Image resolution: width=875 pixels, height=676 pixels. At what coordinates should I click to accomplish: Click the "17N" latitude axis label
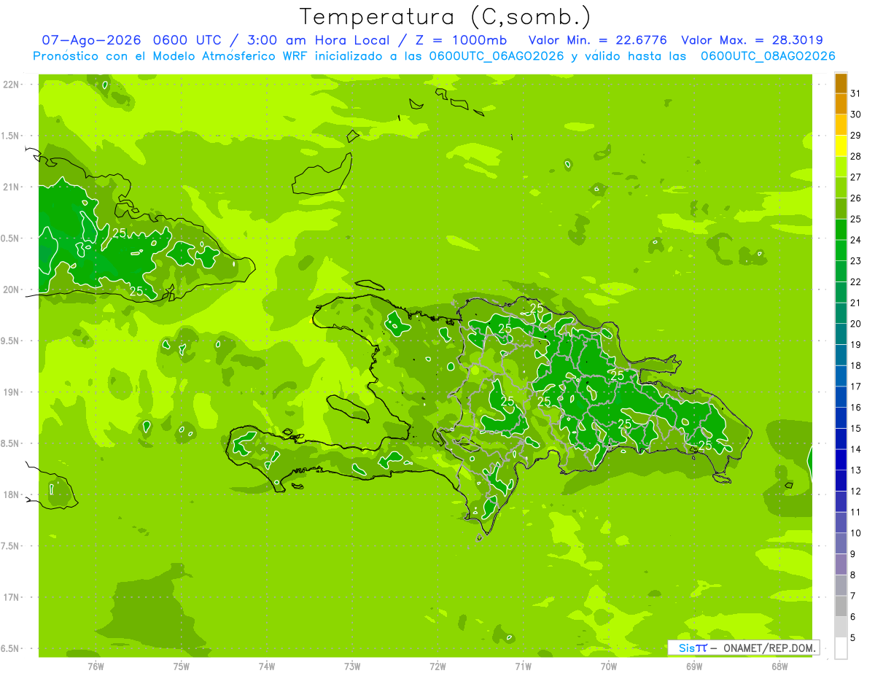pyautogui.click(x=12, y=597)
